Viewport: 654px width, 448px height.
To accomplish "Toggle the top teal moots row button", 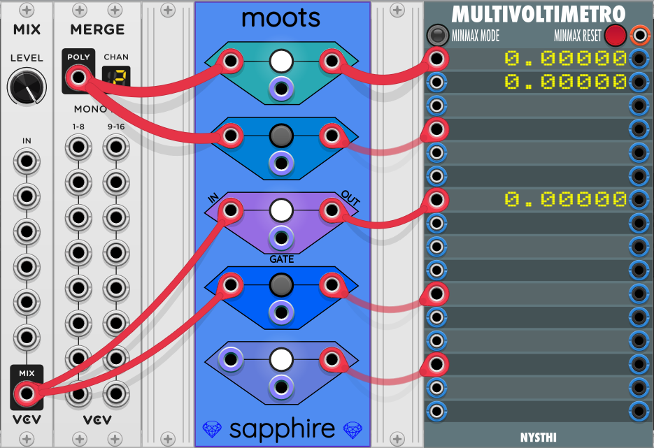I will (x=281, y=62).
